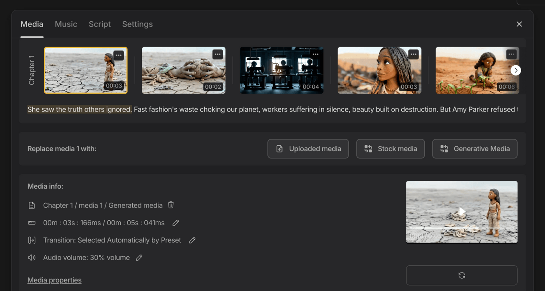Open options menu on first desert thumbnail
Viewport: 545px width, 291px height.
pyautogui.click(x=119, y=55)
